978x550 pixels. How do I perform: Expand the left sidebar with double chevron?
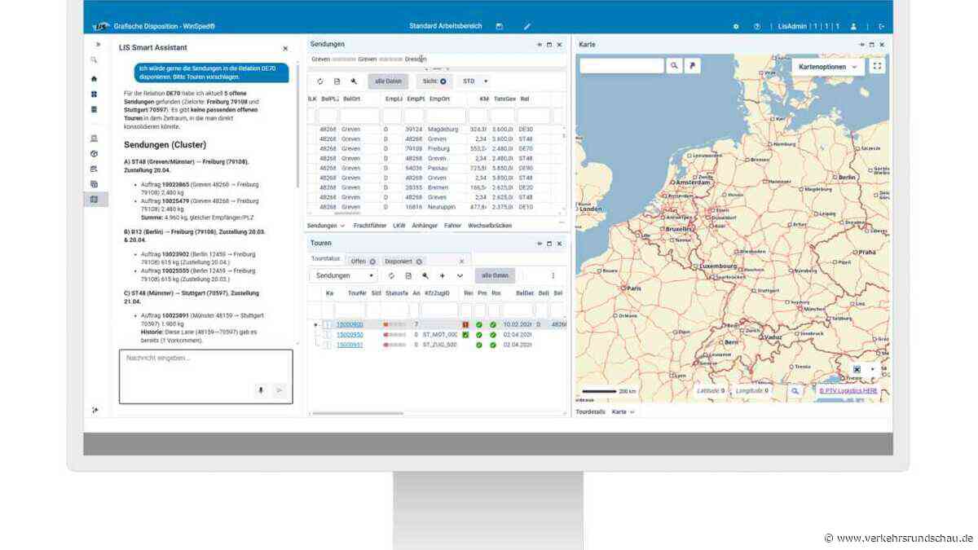tap(98, 44)
